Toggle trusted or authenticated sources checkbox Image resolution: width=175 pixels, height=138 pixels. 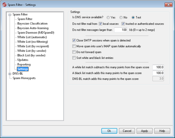point(123,24)
